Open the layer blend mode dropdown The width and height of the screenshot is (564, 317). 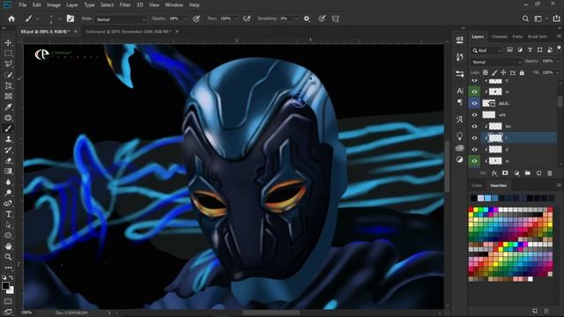pyautogui.click(x=496, y=62)
